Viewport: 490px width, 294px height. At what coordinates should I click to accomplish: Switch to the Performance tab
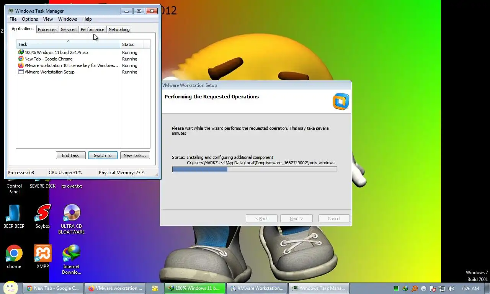click(x=92, y=29)
